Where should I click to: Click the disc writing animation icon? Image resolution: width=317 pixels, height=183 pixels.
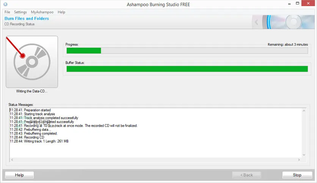[x=32, y=62]
